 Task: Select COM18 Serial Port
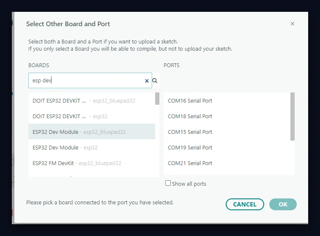pyautogui.click(x=227, y=116)
